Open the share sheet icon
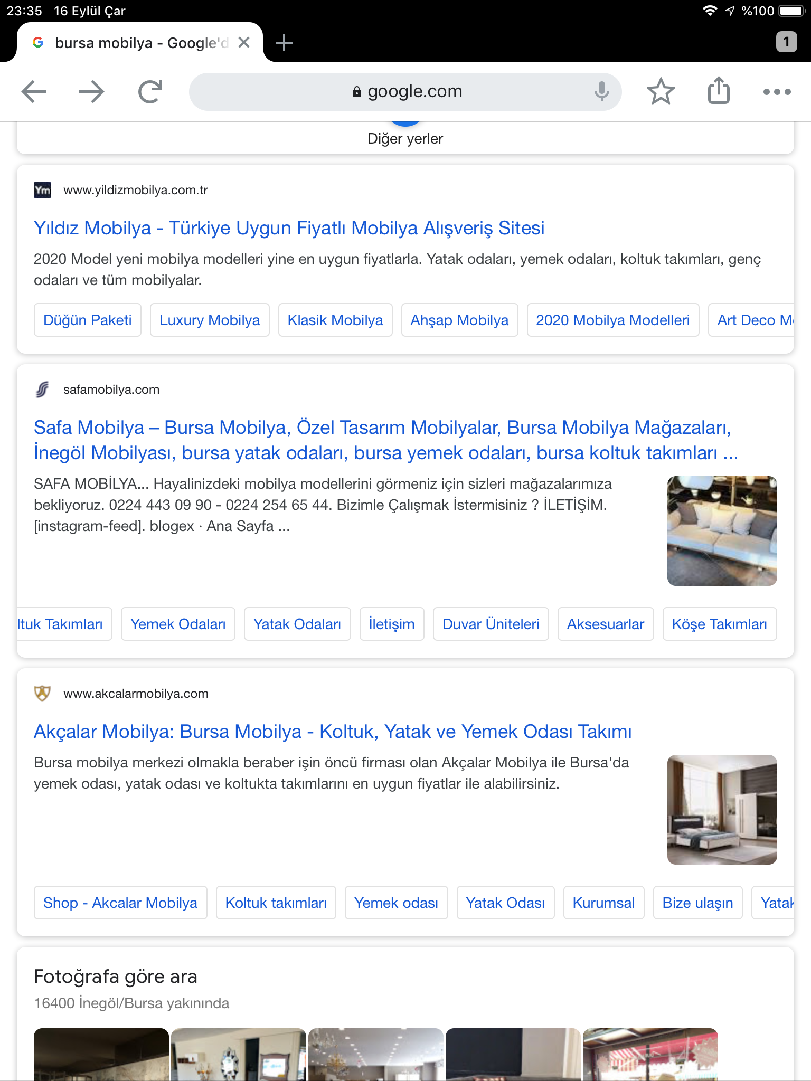 719,90
